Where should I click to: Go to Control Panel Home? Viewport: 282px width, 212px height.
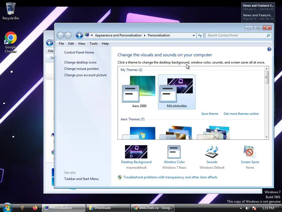click(x=79, y=52)
